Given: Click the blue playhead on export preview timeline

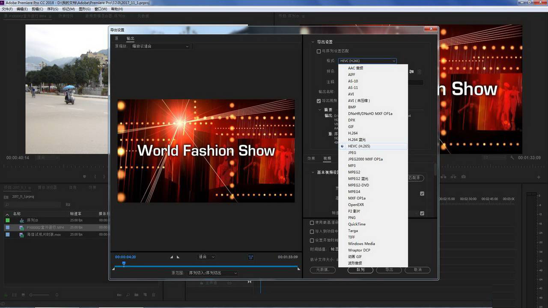Looking at the screenshot, I should tap(124, 264).
